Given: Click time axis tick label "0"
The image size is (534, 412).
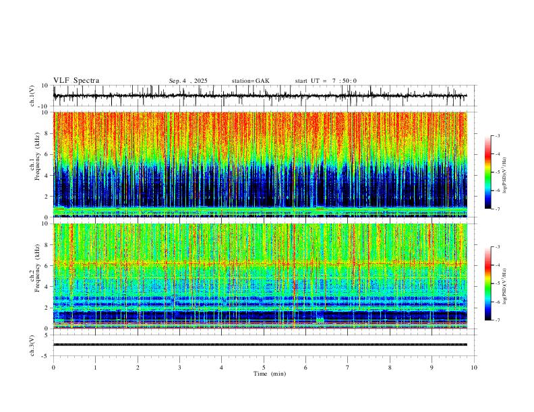Looking at the screenshot, I should [x=53, y=368].
